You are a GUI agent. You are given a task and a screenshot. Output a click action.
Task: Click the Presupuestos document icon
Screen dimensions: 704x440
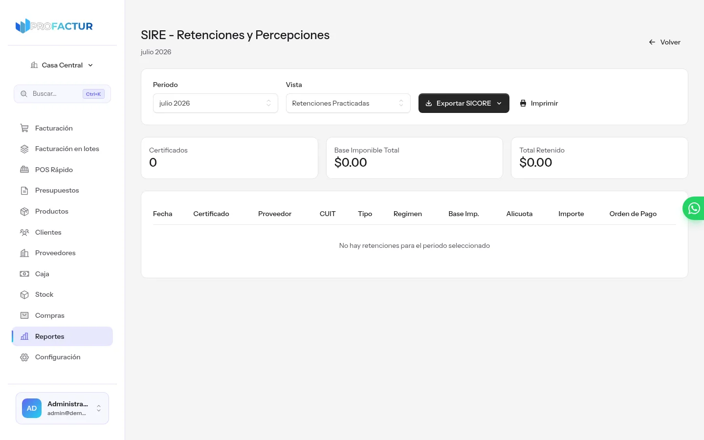(24, 191)
